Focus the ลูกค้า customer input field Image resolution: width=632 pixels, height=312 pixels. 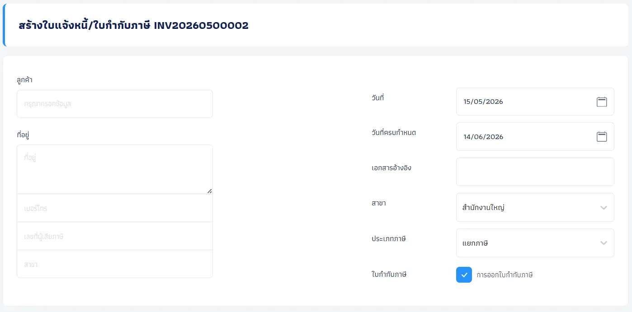coord(115,104)
